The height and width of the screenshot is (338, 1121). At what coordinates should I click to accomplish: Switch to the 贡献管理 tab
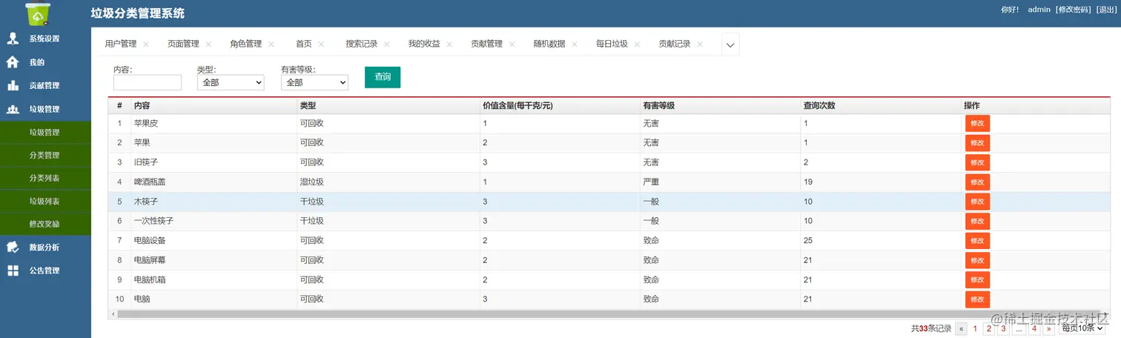point(486,44)
